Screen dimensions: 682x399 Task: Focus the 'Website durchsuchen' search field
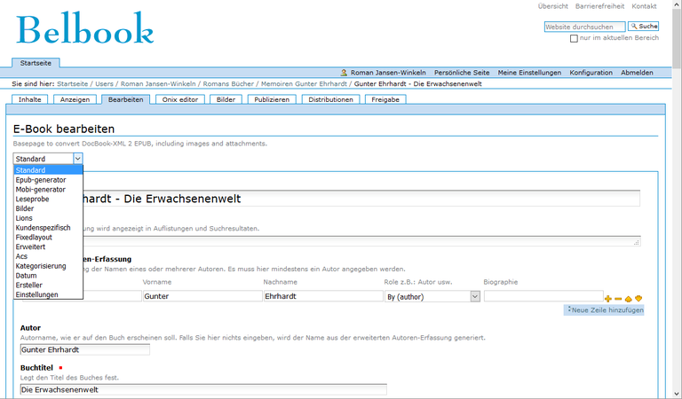click(x=584, y=27)
